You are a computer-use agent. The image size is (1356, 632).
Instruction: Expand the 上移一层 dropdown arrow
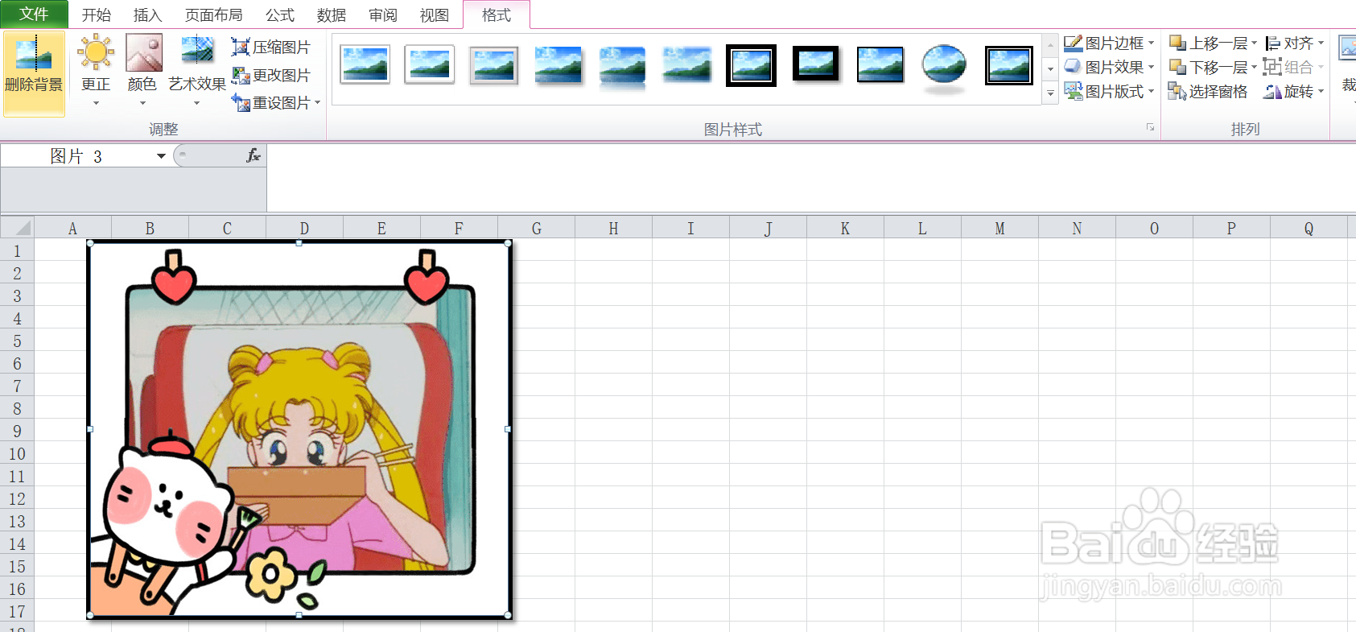(x=1254, y=43)
